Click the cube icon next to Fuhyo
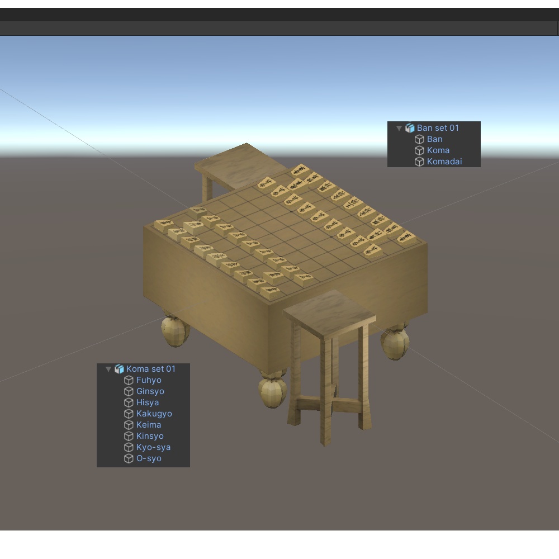Screen dimensions: 559x559 tap(128, 380)
